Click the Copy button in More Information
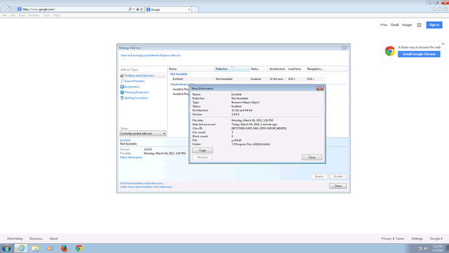This screenshot has height=253, width=449. point(202,150)
